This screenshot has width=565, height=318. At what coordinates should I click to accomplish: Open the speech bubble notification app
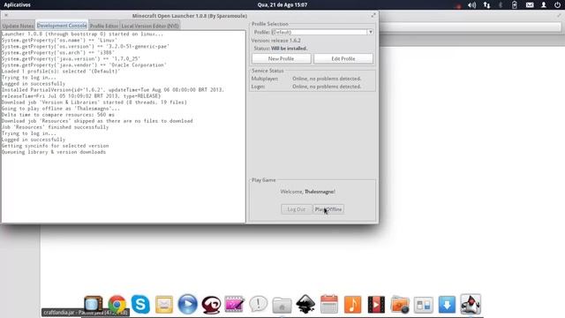coord(259,304)
